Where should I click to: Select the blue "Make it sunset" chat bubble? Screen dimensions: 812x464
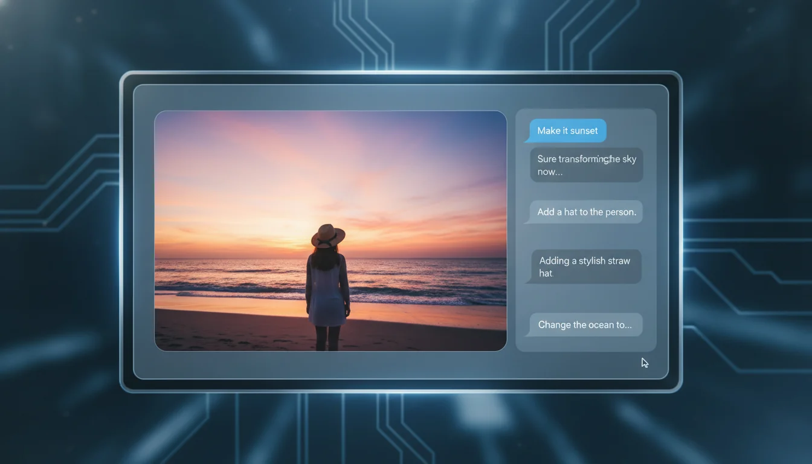pyautogui.click(x=567, y=130)
